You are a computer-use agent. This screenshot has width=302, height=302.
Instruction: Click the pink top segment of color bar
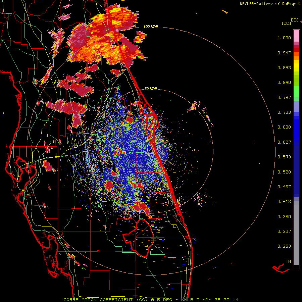point(296,36)
